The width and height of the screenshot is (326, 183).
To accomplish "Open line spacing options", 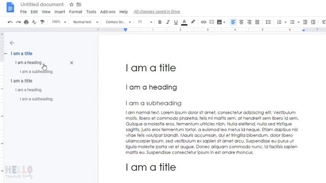I will pos(268,22).
